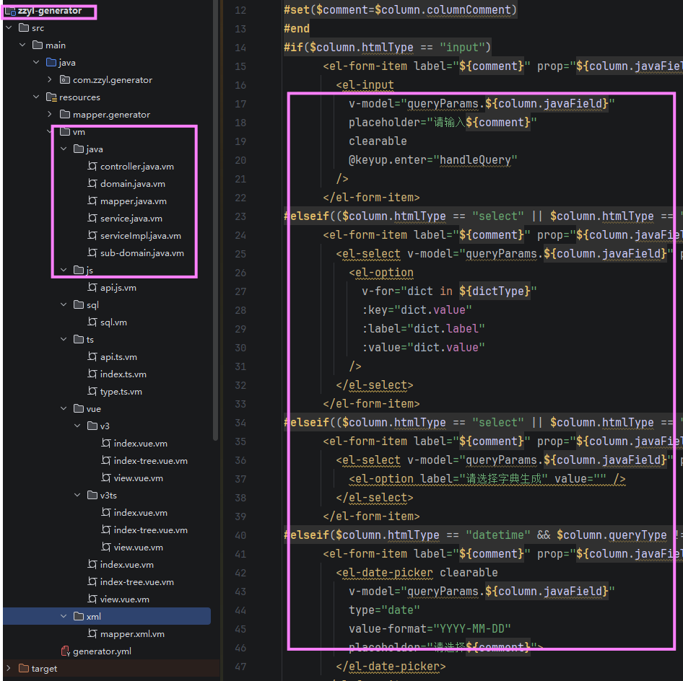Screen dimensions: 683x681
Task: Click "handleQuery" in the editor code
Action: pos(475,160)
